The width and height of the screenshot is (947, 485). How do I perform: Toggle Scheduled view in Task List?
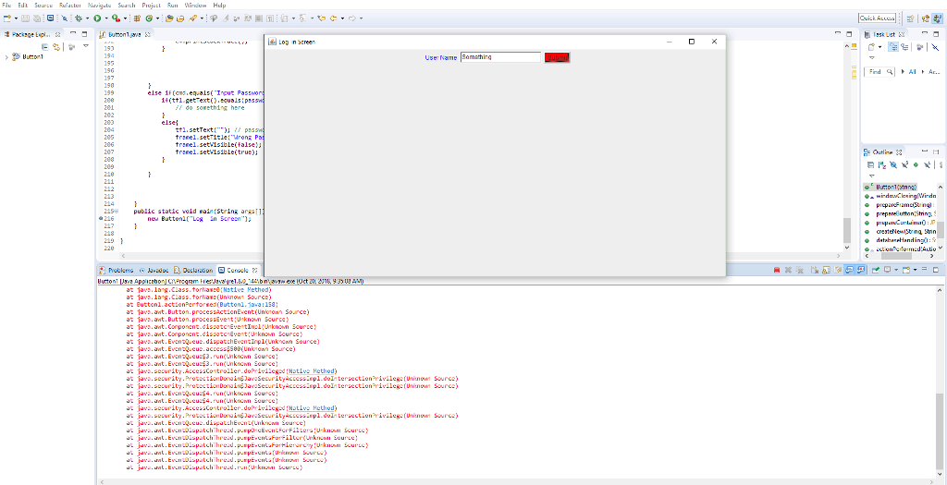pos(904,46)
